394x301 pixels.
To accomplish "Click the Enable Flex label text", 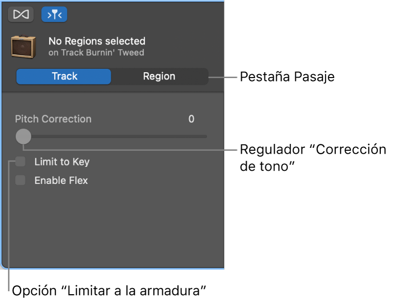I will [61, 180].
